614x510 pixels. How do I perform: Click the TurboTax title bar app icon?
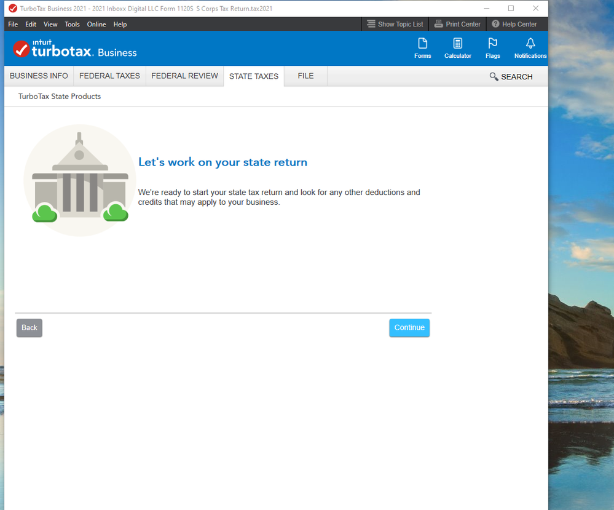click(13, 8)
